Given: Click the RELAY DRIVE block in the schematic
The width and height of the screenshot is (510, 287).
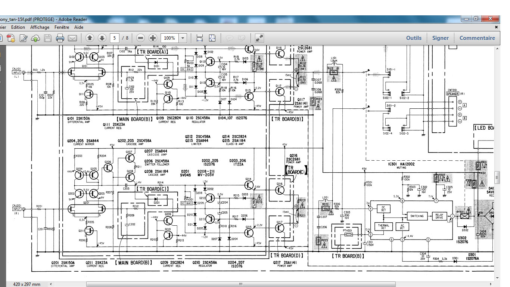Looking at the screenshot, I should pos(439,216).
